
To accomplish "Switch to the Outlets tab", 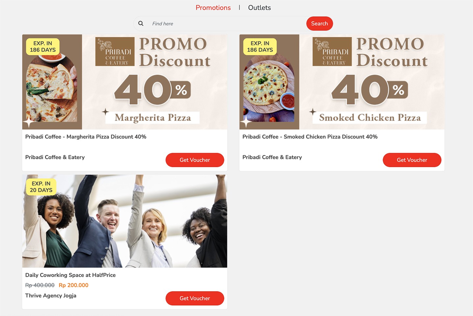I will (259, 8).
